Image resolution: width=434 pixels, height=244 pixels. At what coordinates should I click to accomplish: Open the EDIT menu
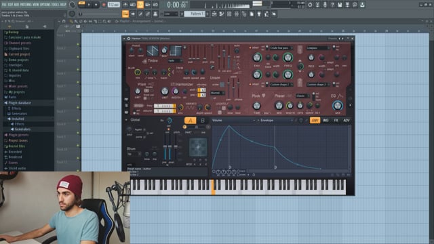[12, 5]
